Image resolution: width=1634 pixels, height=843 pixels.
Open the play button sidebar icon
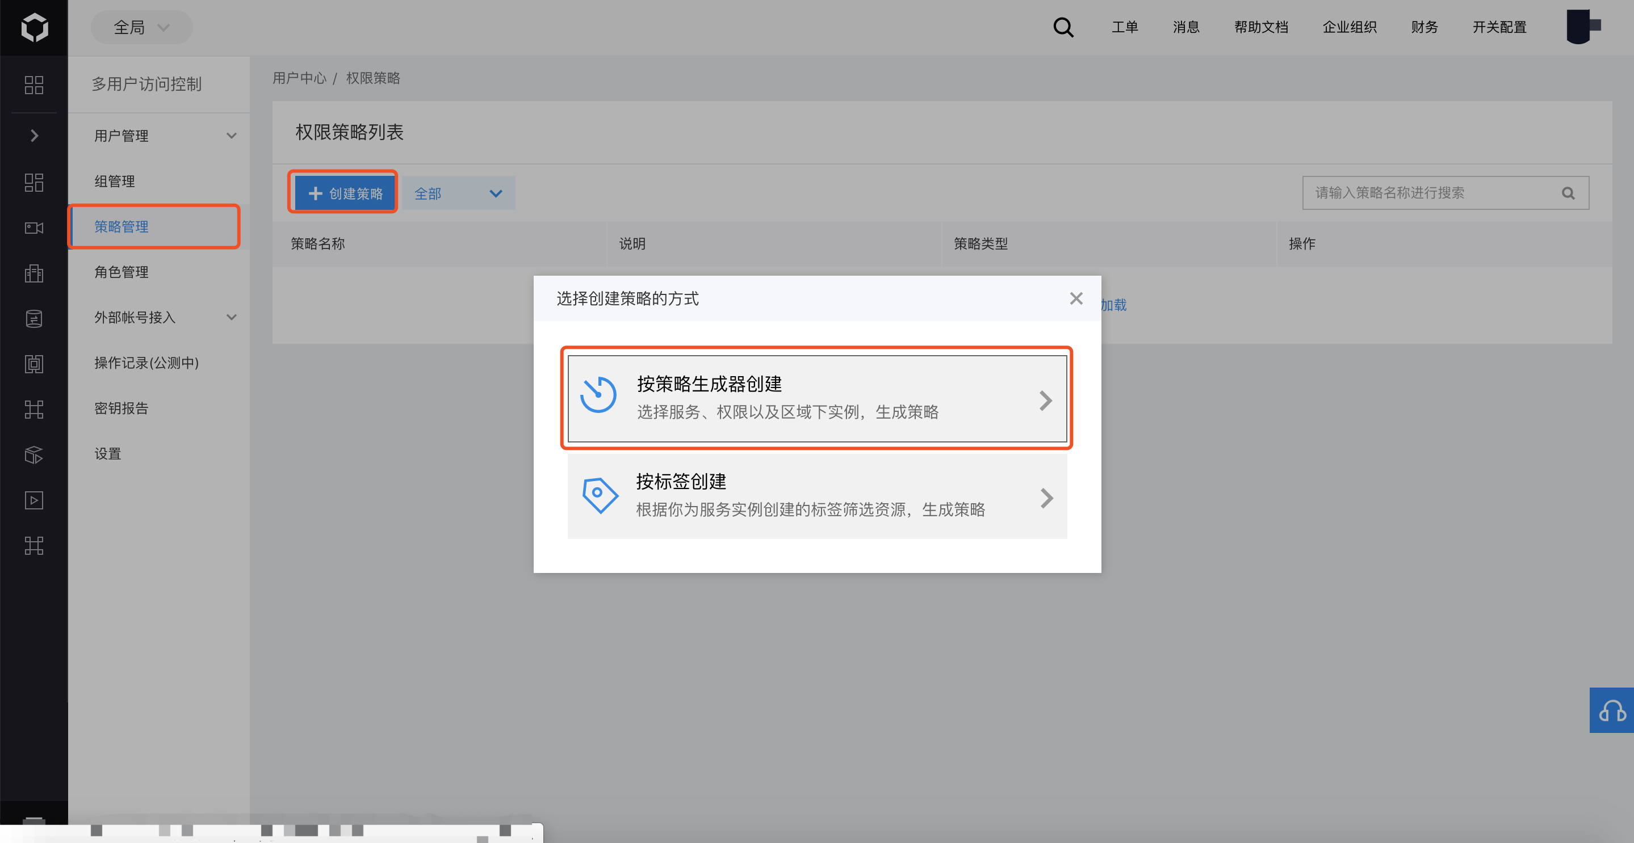pyautogui.click(x=33, y=500)
